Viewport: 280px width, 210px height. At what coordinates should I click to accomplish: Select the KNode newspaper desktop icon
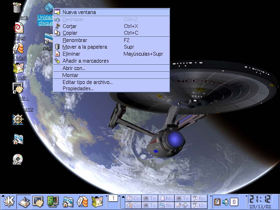point(18,68)
